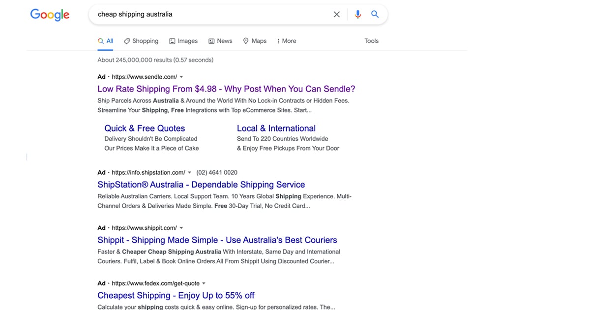Open Quick & Free Quotes sitelink

click(x=145, y=128)
